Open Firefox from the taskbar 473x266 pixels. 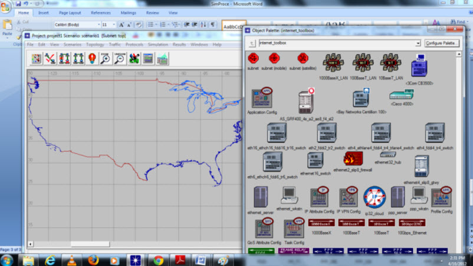[93, 260]
